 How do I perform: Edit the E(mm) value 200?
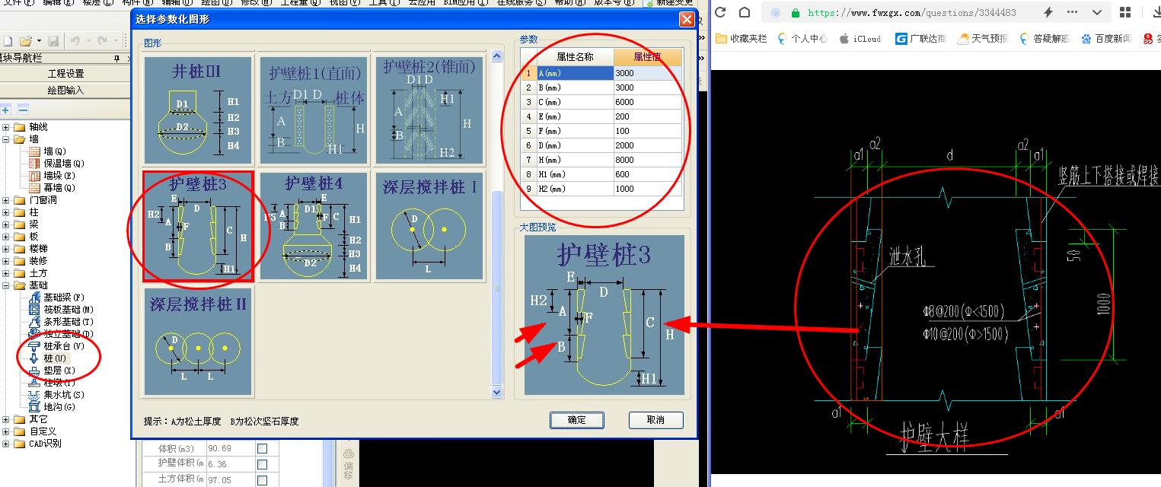(x=647, y=116)
